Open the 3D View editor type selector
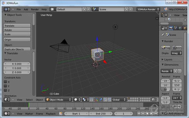 (x=7, y=100)
